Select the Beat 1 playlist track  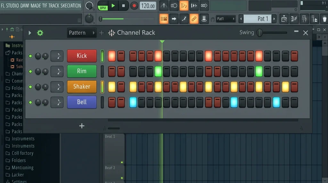click(114, 149)
